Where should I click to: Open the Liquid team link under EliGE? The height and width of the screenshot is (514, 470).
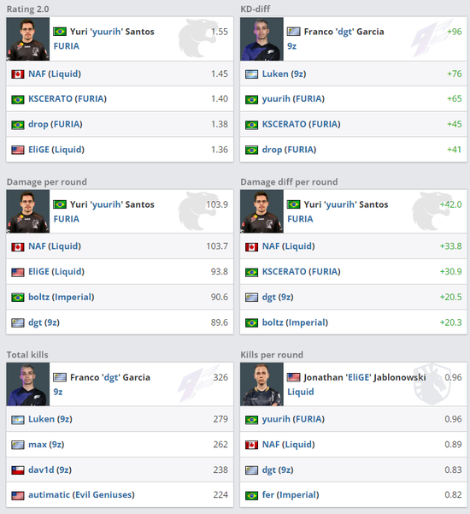301,392
